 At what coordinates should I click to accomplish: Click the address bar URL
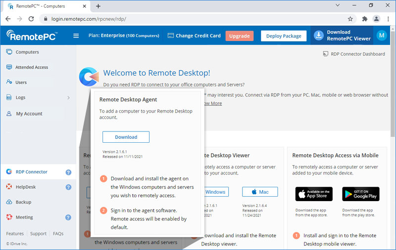[89, 19]
